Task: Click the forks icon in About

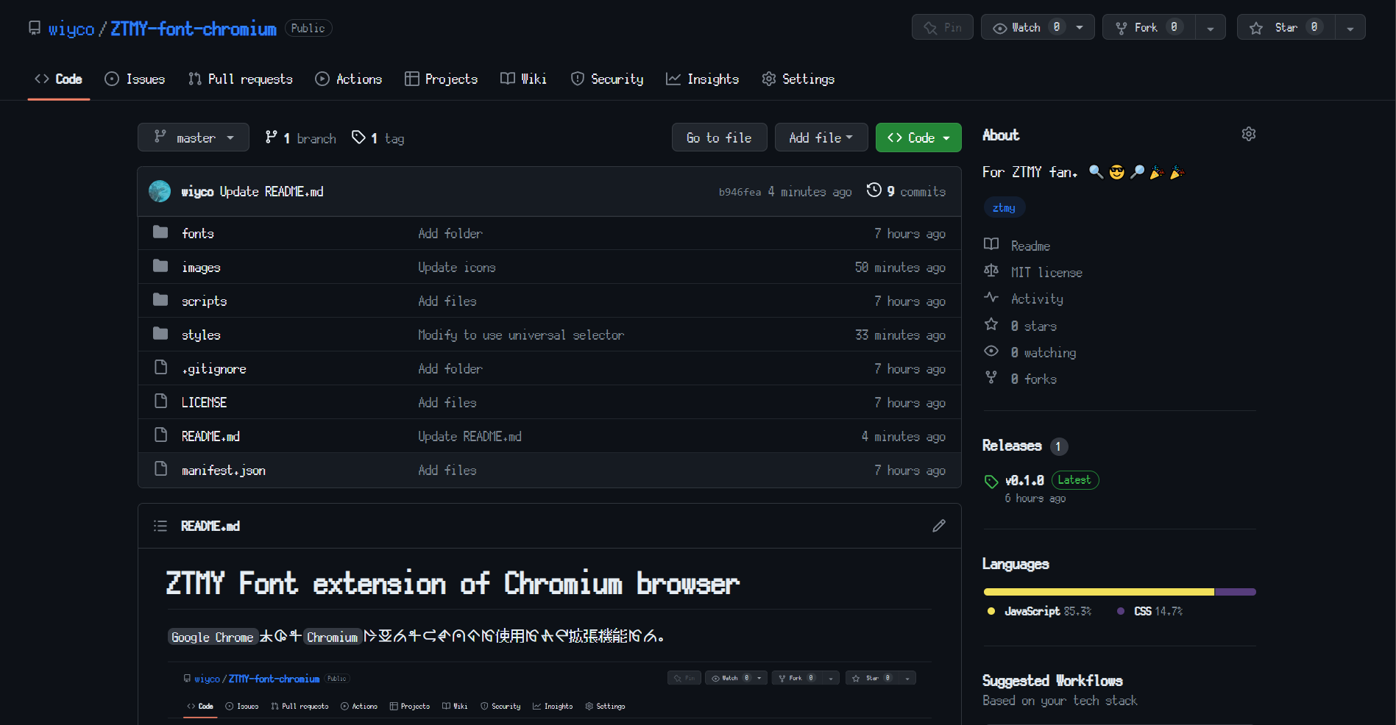Action: coord(991,377)
